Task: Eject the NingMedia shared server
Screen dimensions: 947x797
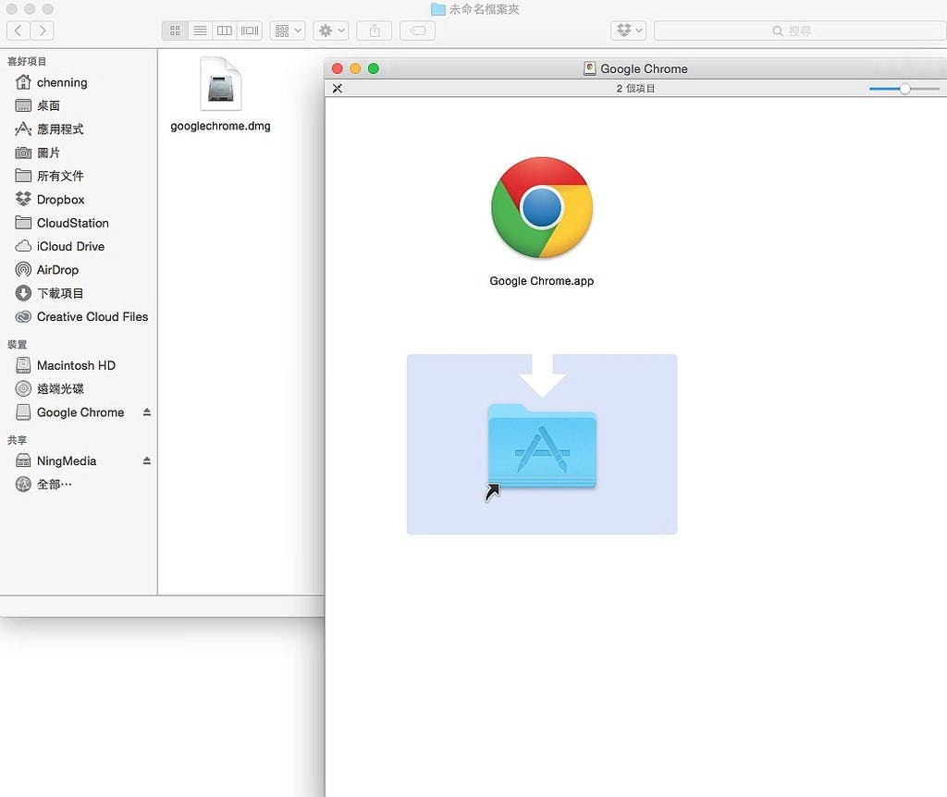Action: click(147, 460)
